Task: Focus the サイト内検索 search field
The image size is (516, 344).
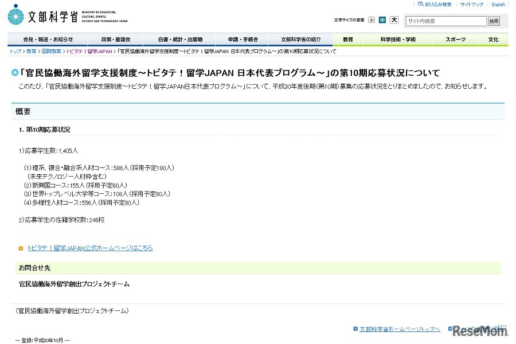Action: pos(446,21)
